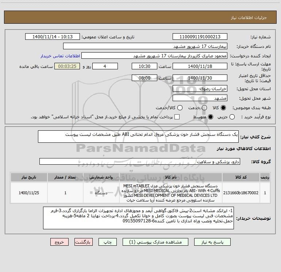This screenshot has width=281, height=272.
Task: Select the خدمت radio button
Action: tap(204, 108)
